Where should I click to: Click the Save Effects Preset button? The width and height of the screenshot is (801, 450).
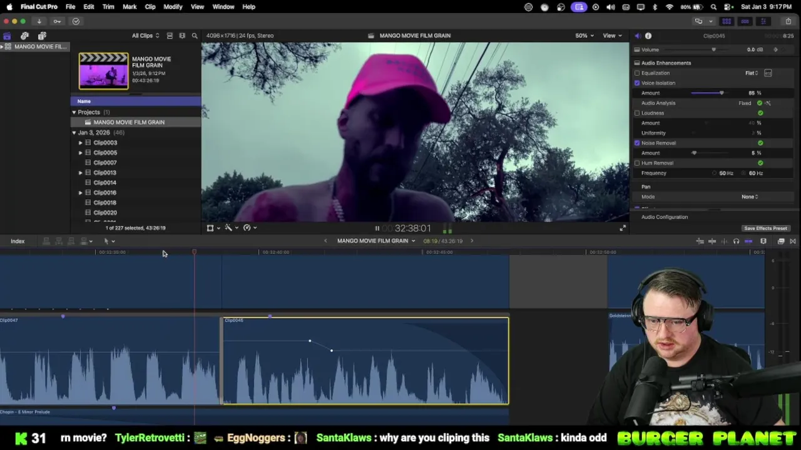tap(765, 229)
